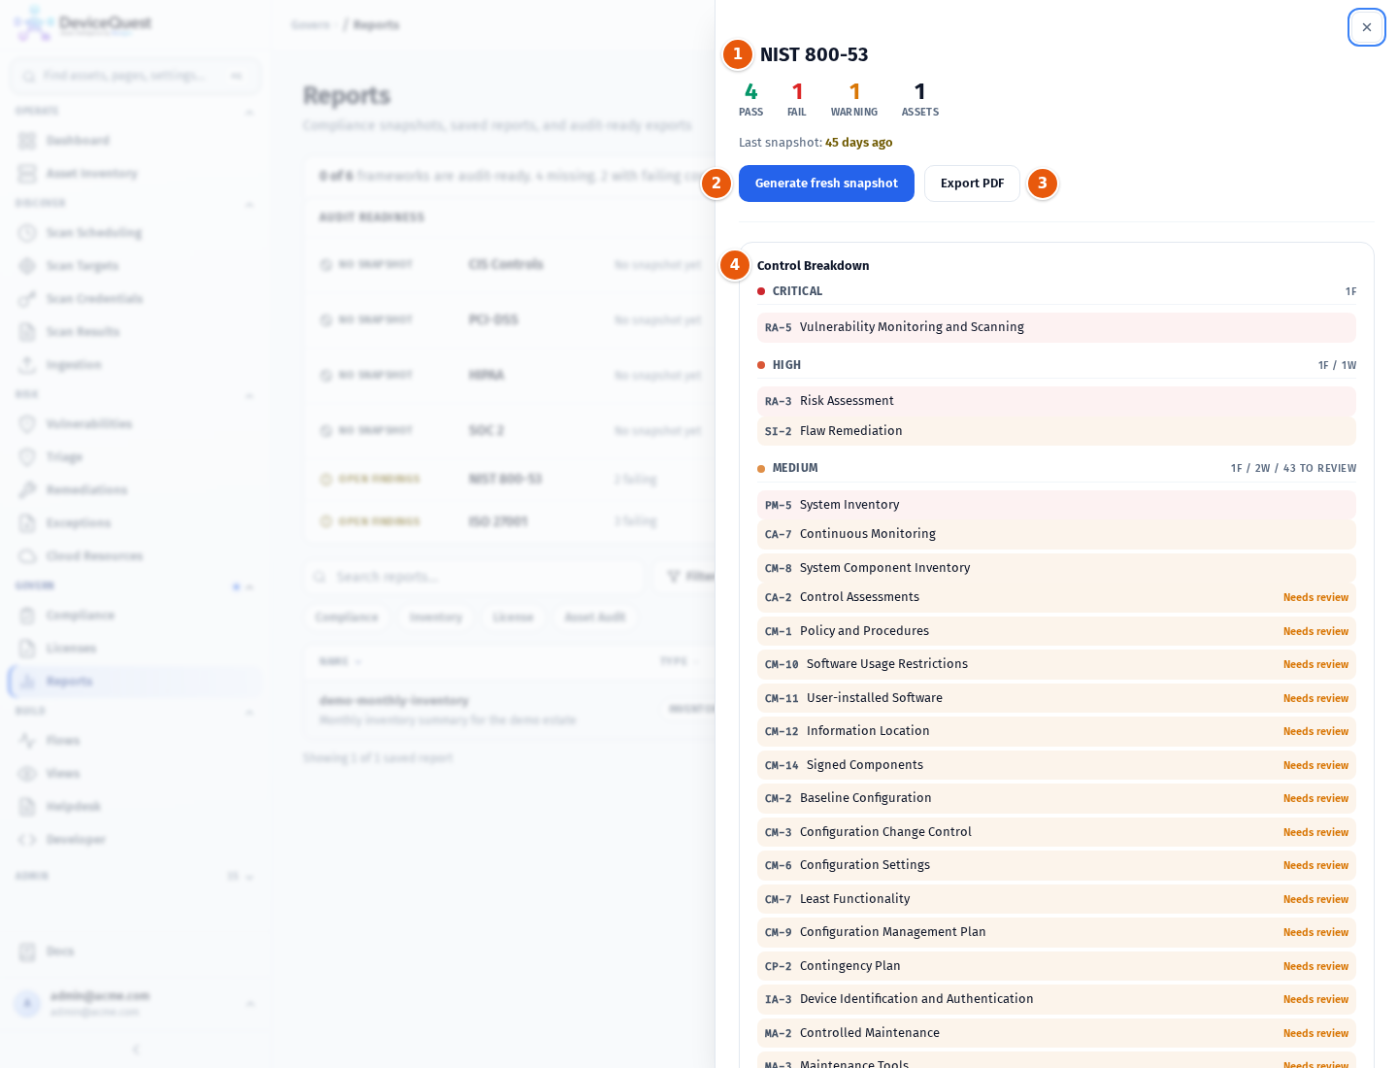Viewport: 1398px width, 1068px height.
Task: Select the CM-12 Information Location row
Action: (1056, 731)
